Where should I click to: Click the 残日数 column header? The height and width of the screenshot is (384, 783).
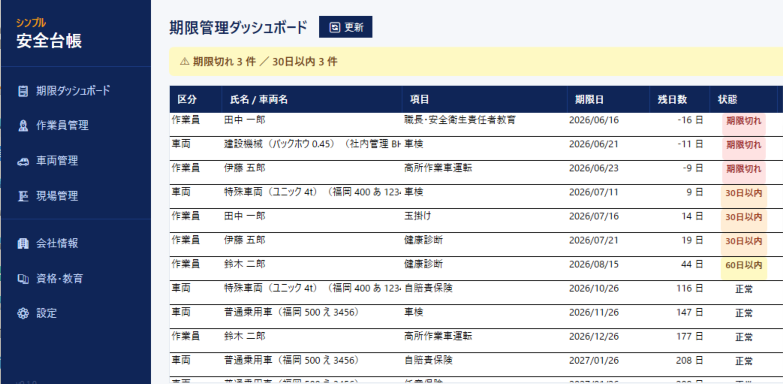[x=672, y=100]
